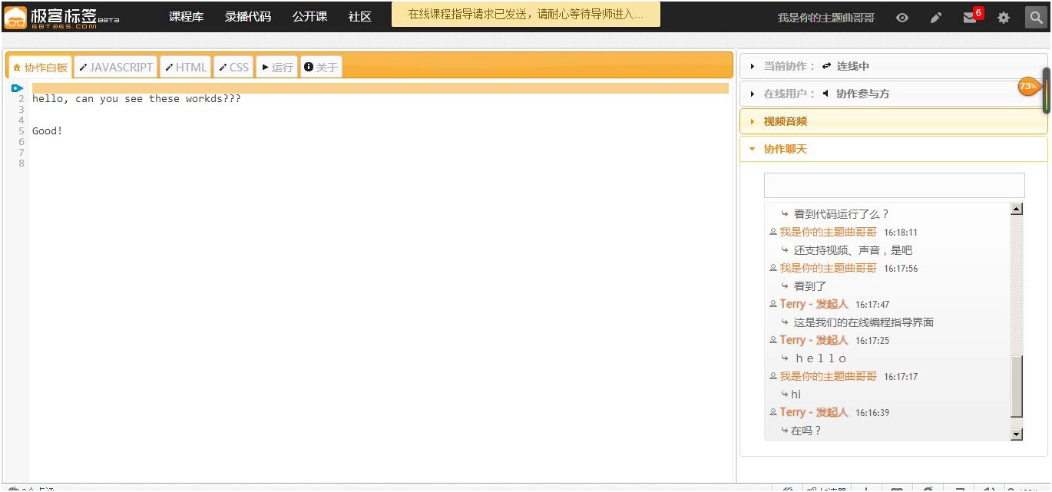Click the chat message input box

(x=894, y=186)
